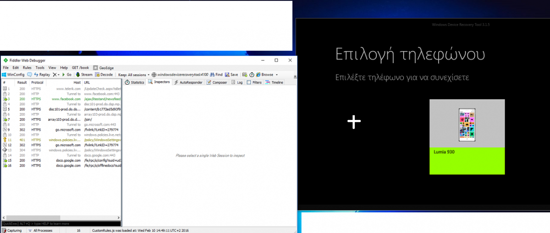Image resolution: width=550 pixels, height=233 pixels.
Task: Select session 7 with URL /join/
Action: point(61,119)
